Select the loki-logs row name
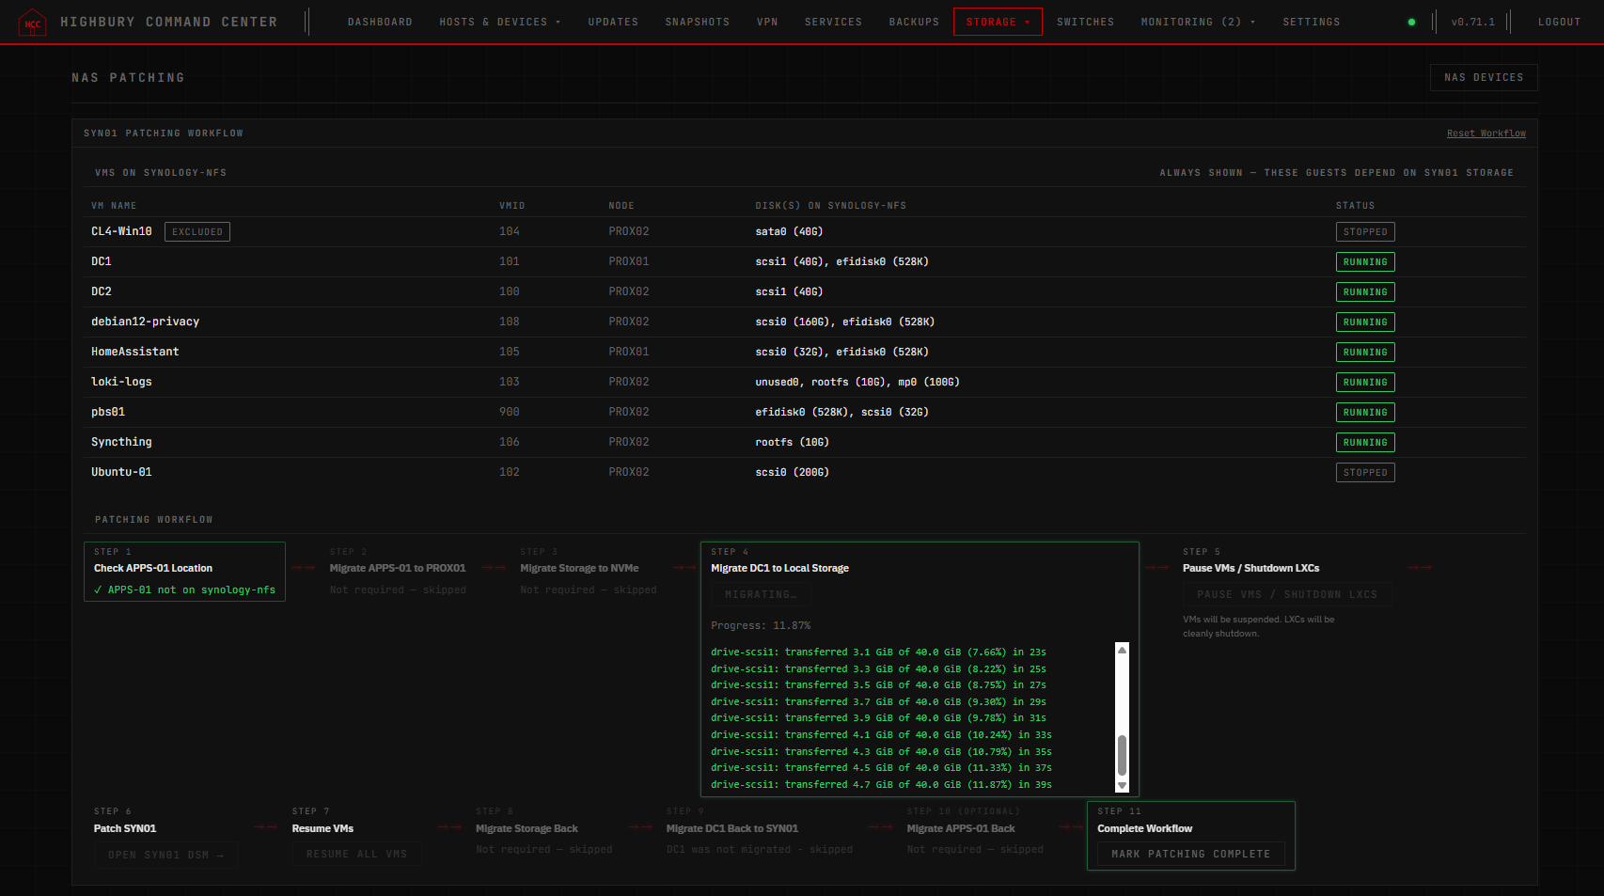The image size is (1604, 896). coord(121,382)
